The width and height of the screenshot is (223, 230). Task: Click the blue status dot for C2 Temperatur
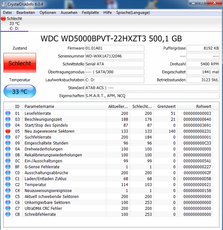click(8, 184)
